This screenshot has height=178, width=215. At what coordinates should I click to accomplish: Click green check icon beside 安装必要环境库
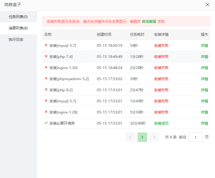click(x=46, y=123)
